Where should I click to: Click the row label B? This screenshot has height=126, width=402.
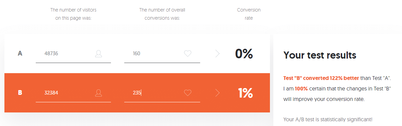tap(20, 93)
